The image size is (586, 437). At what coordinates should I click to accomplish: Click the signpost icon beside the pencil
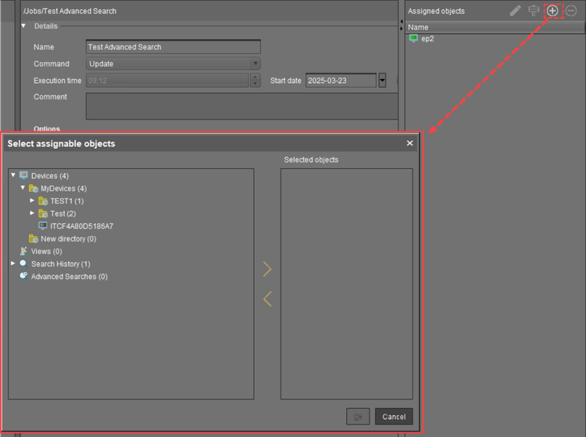pos(534,11)
